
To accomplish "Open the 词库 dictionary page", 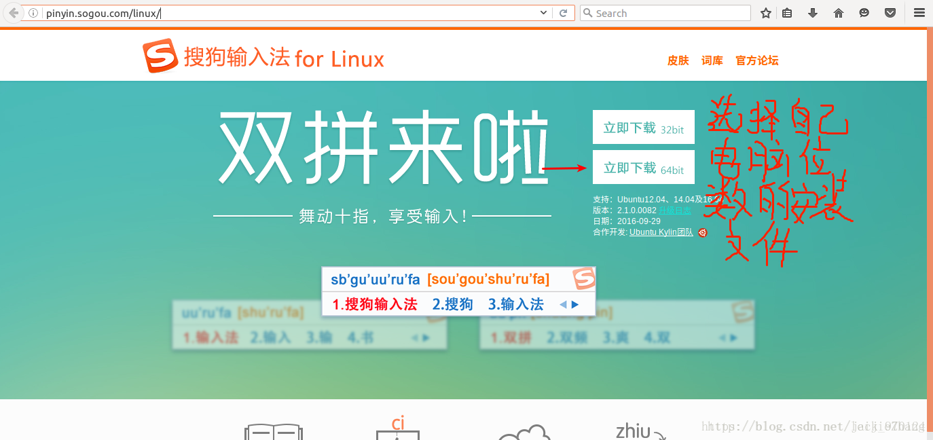I will [x=712, y=60].
